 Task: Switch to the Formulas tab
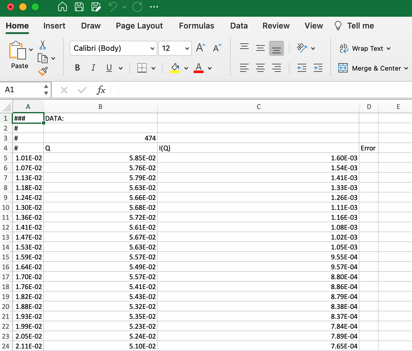pos(196,26)
